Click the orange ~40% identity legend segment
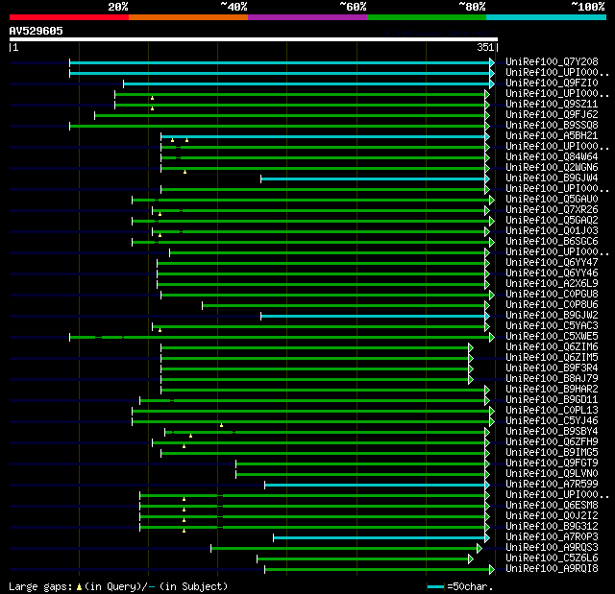 click(x=188, y=17)
